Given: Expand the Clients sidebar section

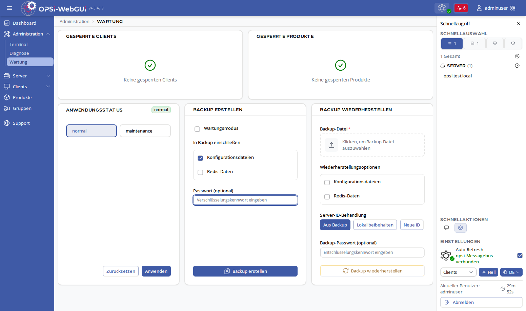Looking at the screenshot, I should pos(27,87).
